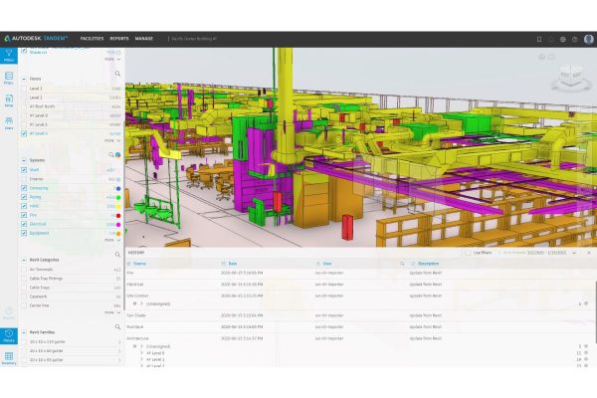Click the help icon in top bar
Image resolution: width=597 pixels, height=398 pixels.
[550, 39]
